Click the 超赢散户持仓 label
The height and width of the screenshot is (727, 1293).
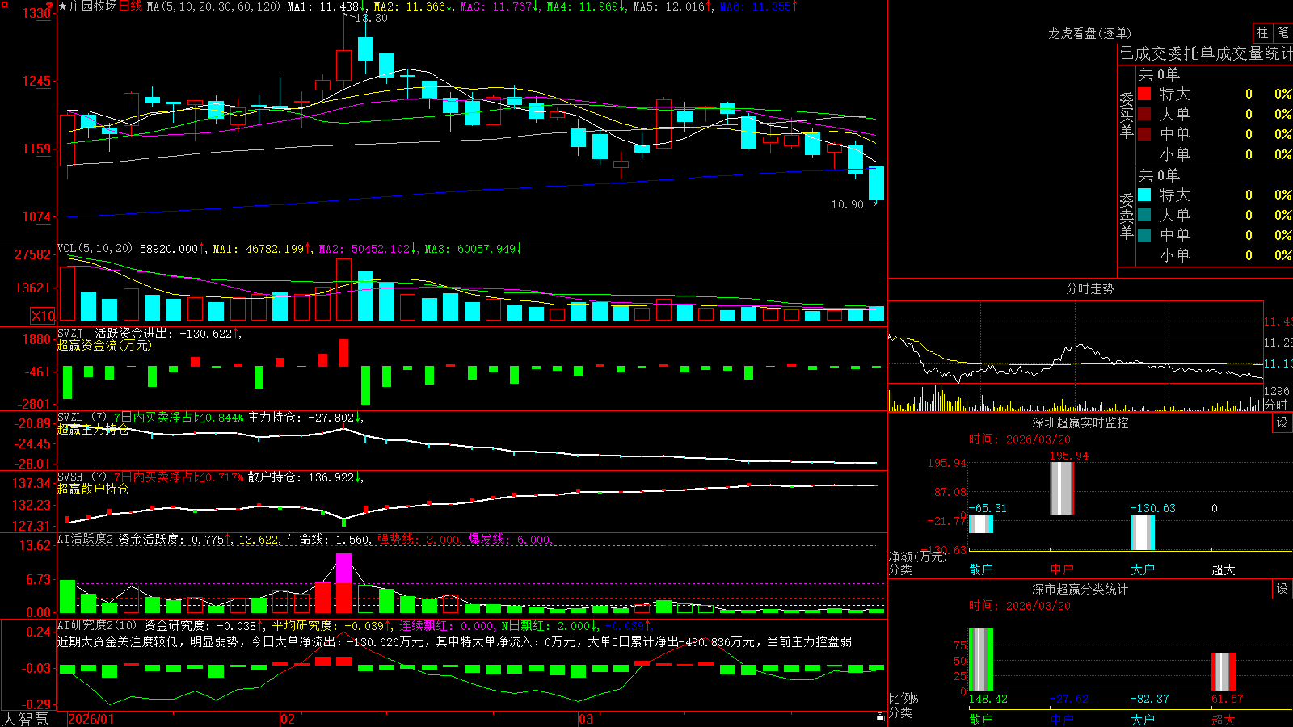[93, 489]
